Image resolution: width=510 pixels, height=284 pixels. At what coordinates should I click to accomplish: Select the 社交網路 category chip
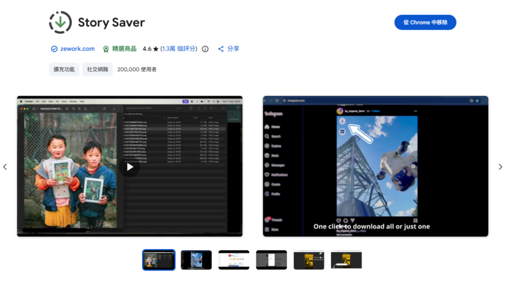tap(98, 69)
